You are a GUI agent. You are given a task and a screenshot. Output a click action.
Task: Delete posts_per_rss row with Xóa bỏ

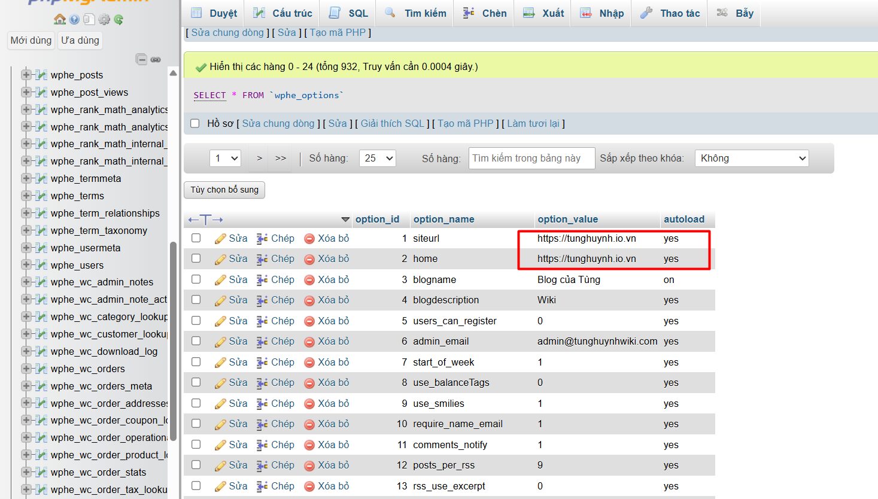(309, 465)
